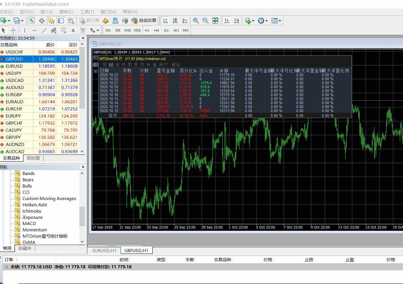403x284 pixels.
Task: Select the text label A tool
Action: (73, 30)
